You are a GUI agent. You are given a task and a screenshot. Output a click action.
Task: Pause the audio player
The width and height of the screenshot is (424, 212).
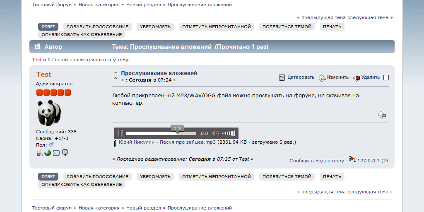click(120, 133)
